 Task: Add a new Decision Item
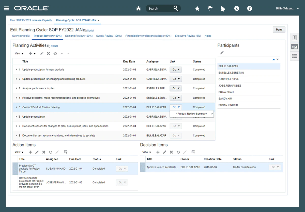pos(158,152)
